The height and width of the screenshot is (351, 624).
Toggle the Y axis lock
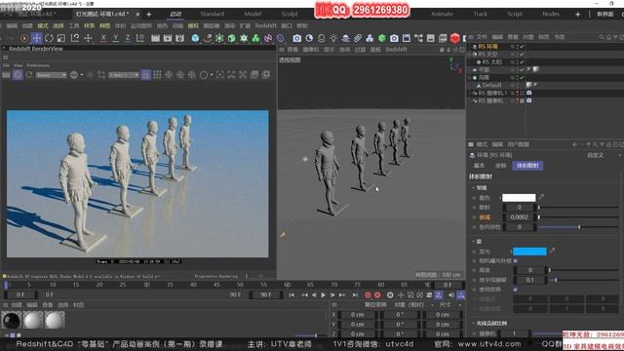point(115,38)
